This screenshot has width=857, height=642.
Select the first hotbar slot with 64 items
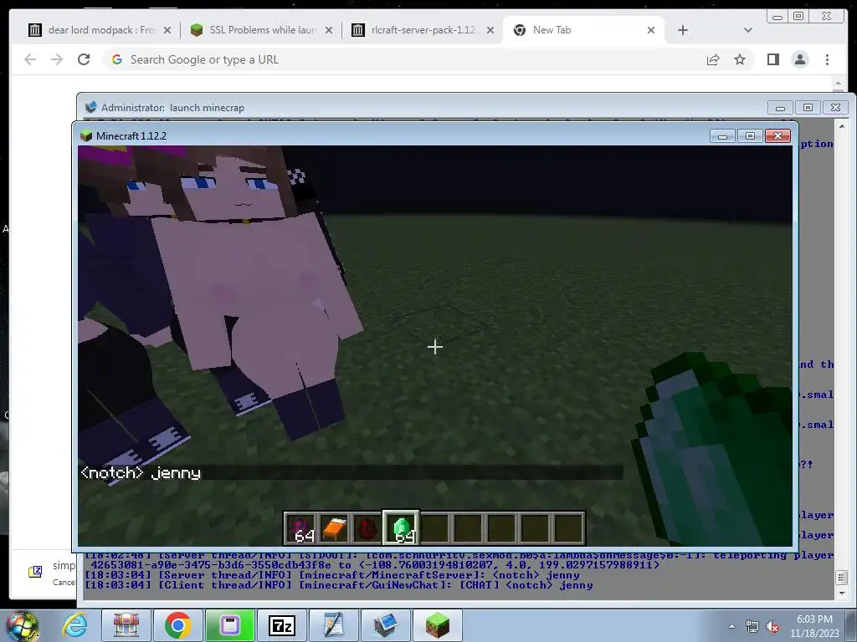300,528
